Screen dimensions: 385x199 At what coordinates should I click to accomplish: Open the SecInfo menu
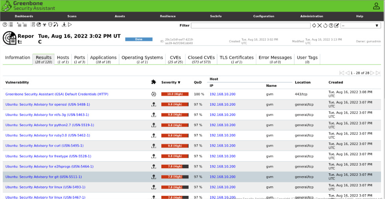[x=216, y=16]
